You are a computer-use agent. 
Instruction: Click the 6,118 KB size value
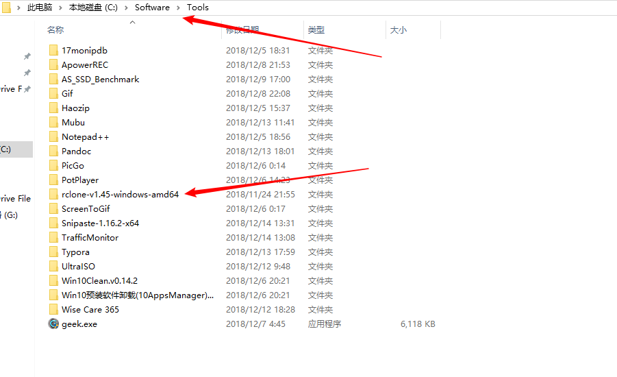[x=418, y=324]
